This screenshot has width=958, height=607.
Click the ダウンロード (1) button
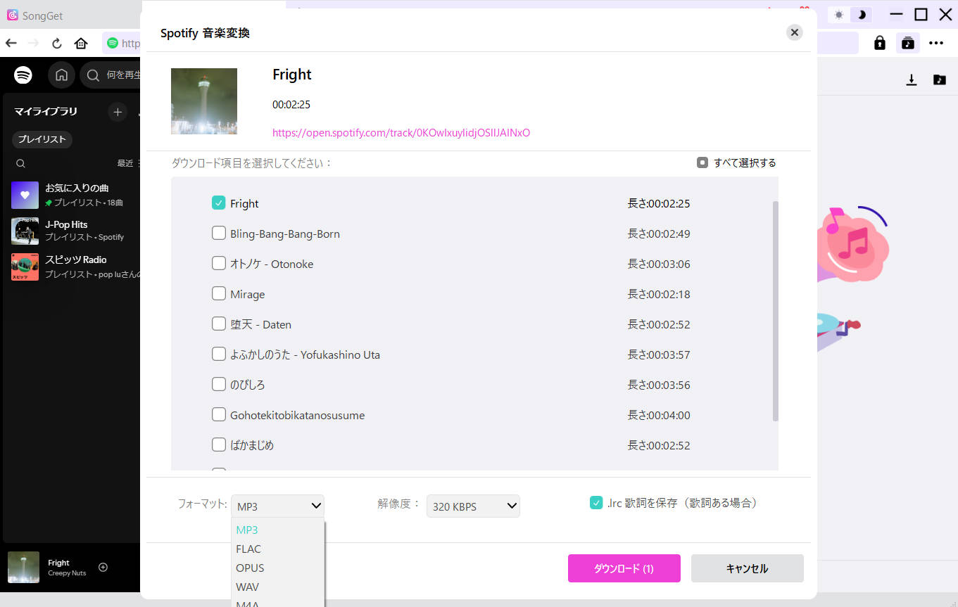tap(624, 568)
